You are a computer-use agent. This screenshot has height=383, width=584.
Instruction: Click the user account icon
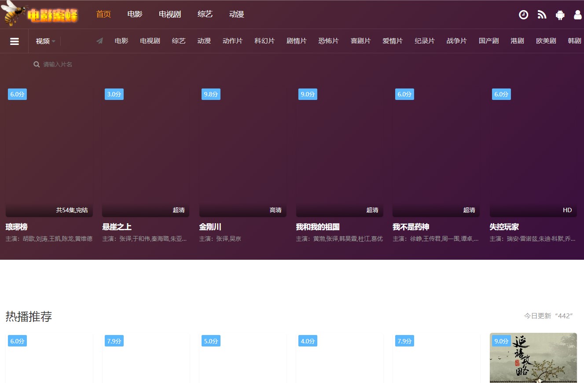(x=578, y=15)
